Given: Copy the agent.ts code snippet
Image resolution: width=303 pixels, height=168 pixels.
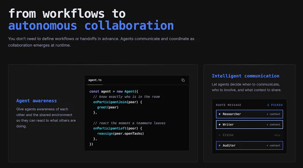Looking at the screenshot, I should tap(183, 80).
